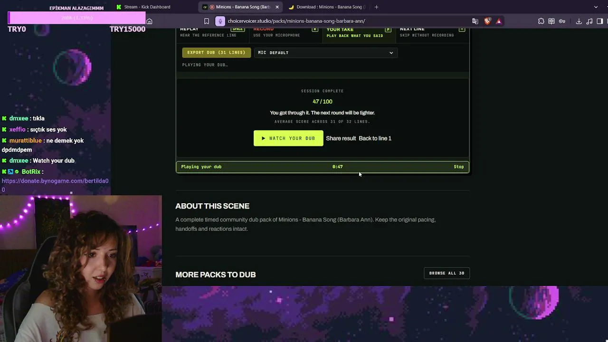Click the More Packs To Dub heading
The height and width of the screenshot is (342, 608).
[x=216, y=275]
